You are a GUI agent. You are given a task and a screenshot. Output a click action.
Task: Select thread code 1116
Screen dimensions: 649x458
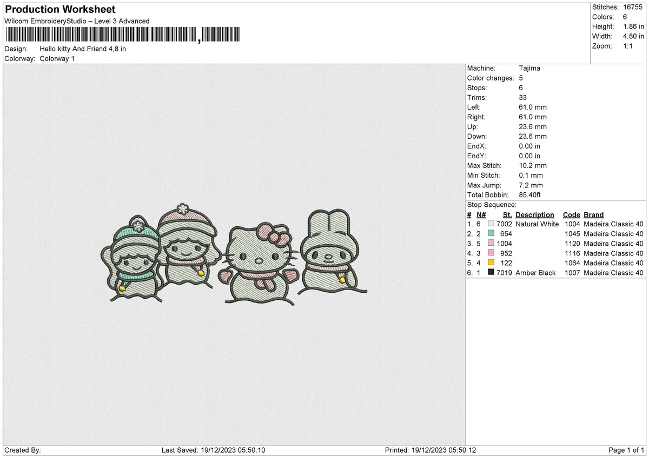[x=573, y=253]
